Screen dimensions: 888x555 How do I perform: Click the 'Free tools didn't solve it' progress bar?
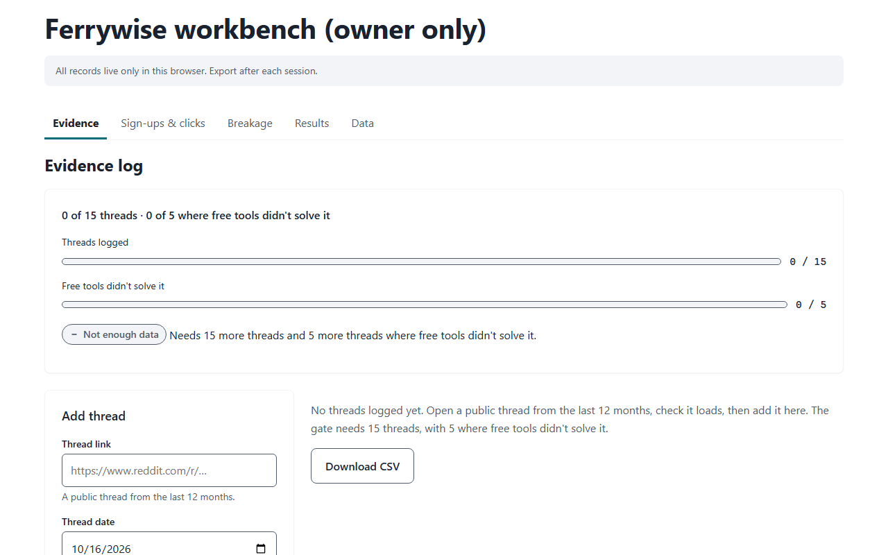[425, 305]
